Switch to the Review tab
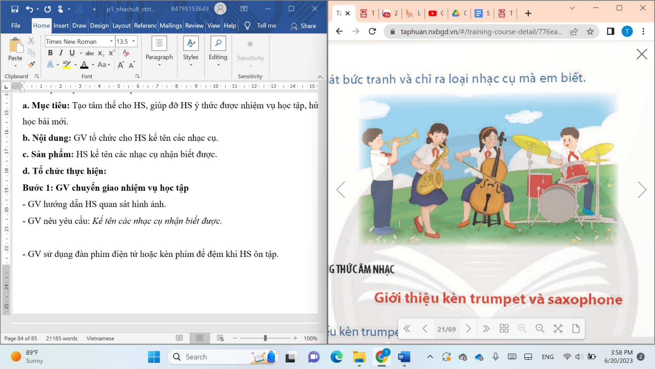Viewport: 655px width, 369px height. tap(194, 26)
